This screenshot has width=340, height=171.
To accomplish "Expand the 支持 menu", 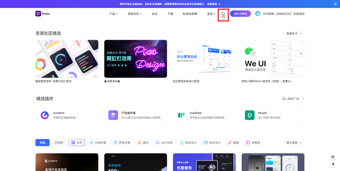I will click(211, 14).
